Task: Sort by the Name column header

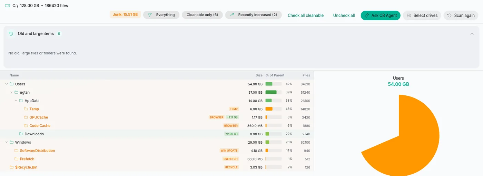Action: 14,75
